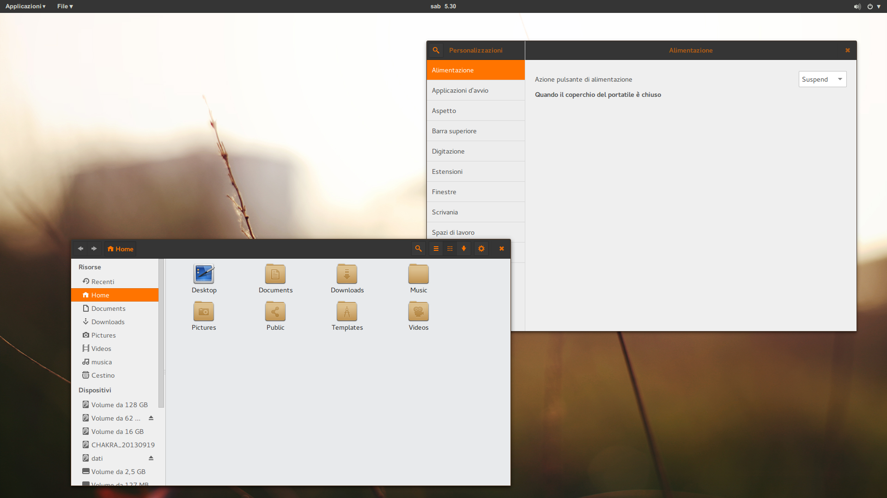This screenshot has width=887, height=498.
Task: Click the forward navigation arrow
Action: coord(94,249)
